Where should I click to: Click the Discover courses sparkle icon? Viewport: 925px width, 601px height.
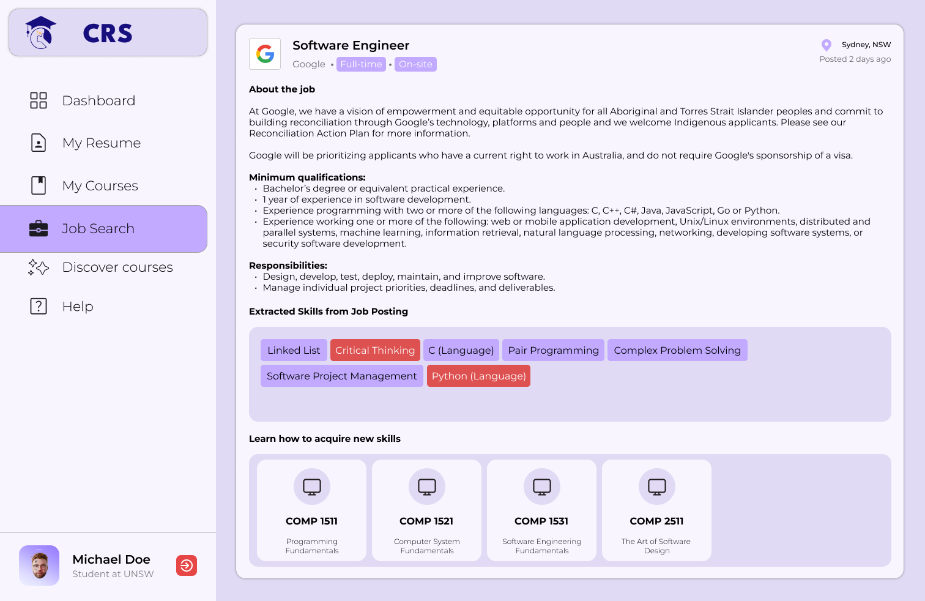[x=39, y=267]
